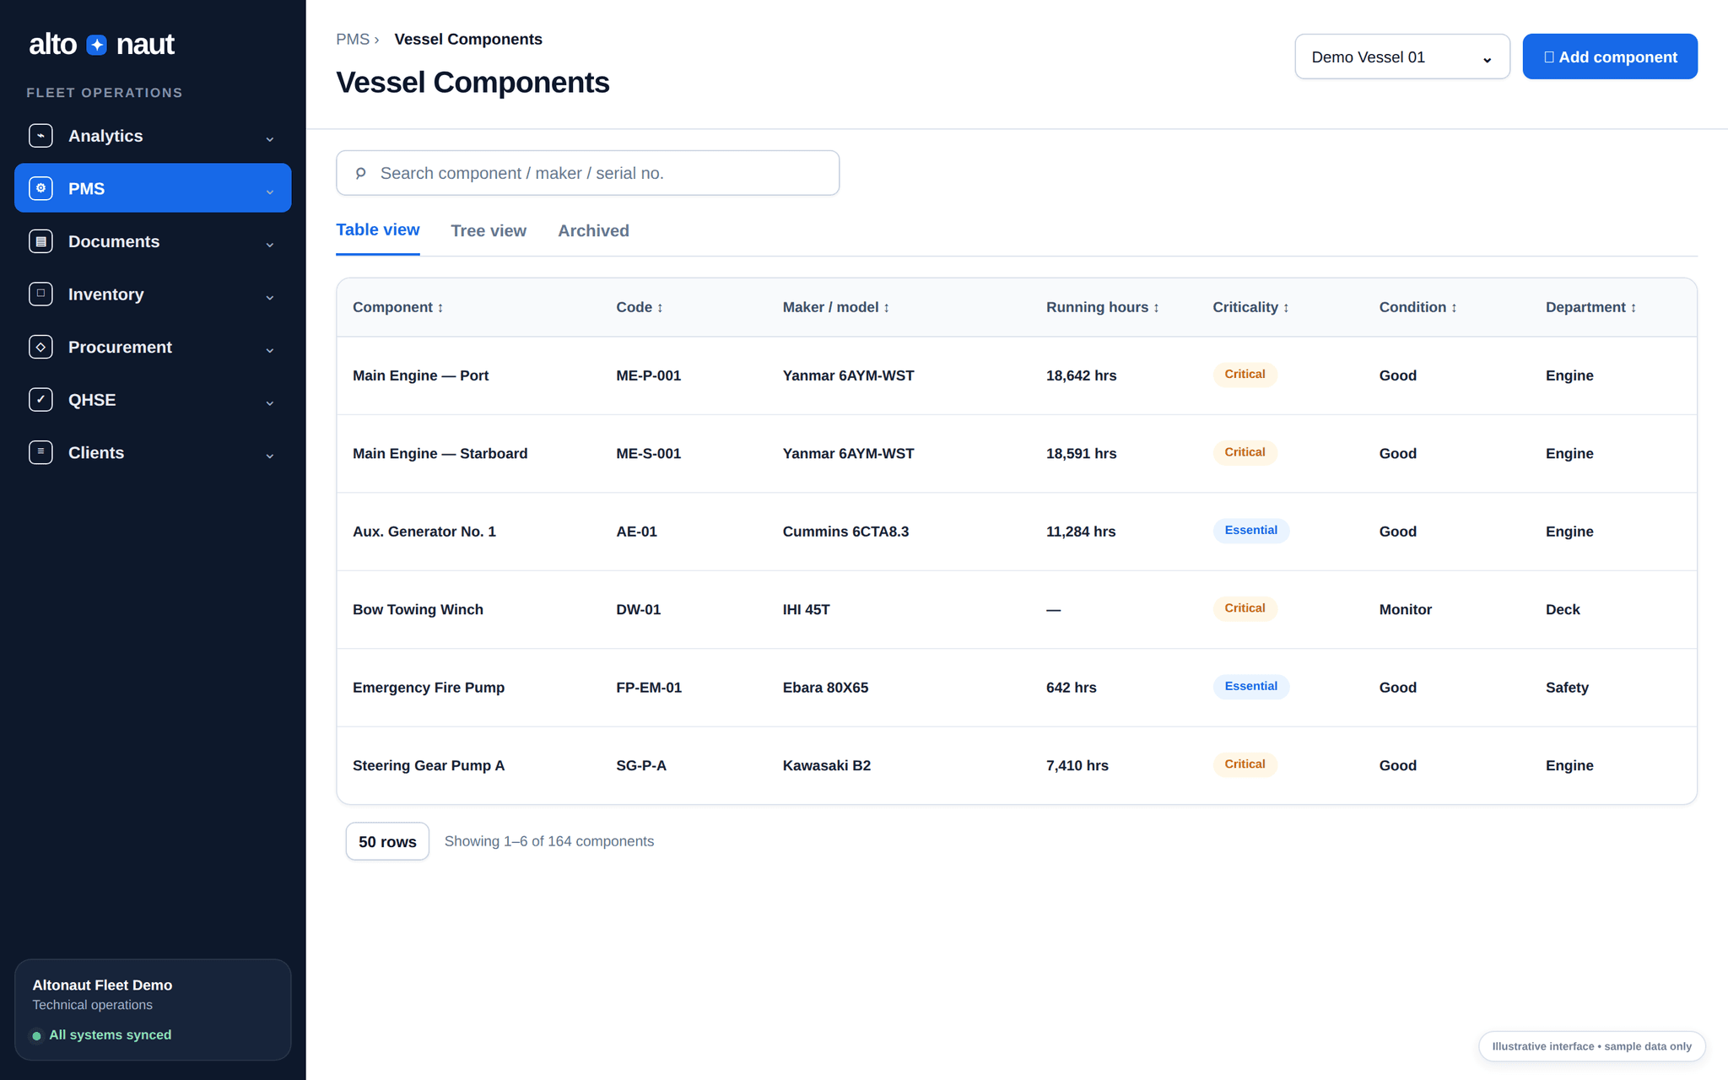This screenshot has height=1080, width=1728.
Task: Click the search component input field
Action: click(587, 173)
